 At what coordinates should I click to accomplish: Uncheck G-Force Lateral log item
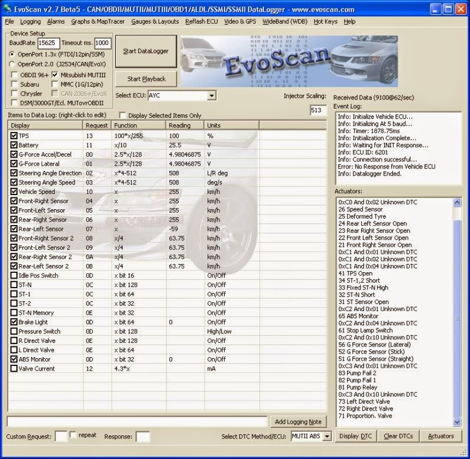pyautogui.click(x=14, y=164)
